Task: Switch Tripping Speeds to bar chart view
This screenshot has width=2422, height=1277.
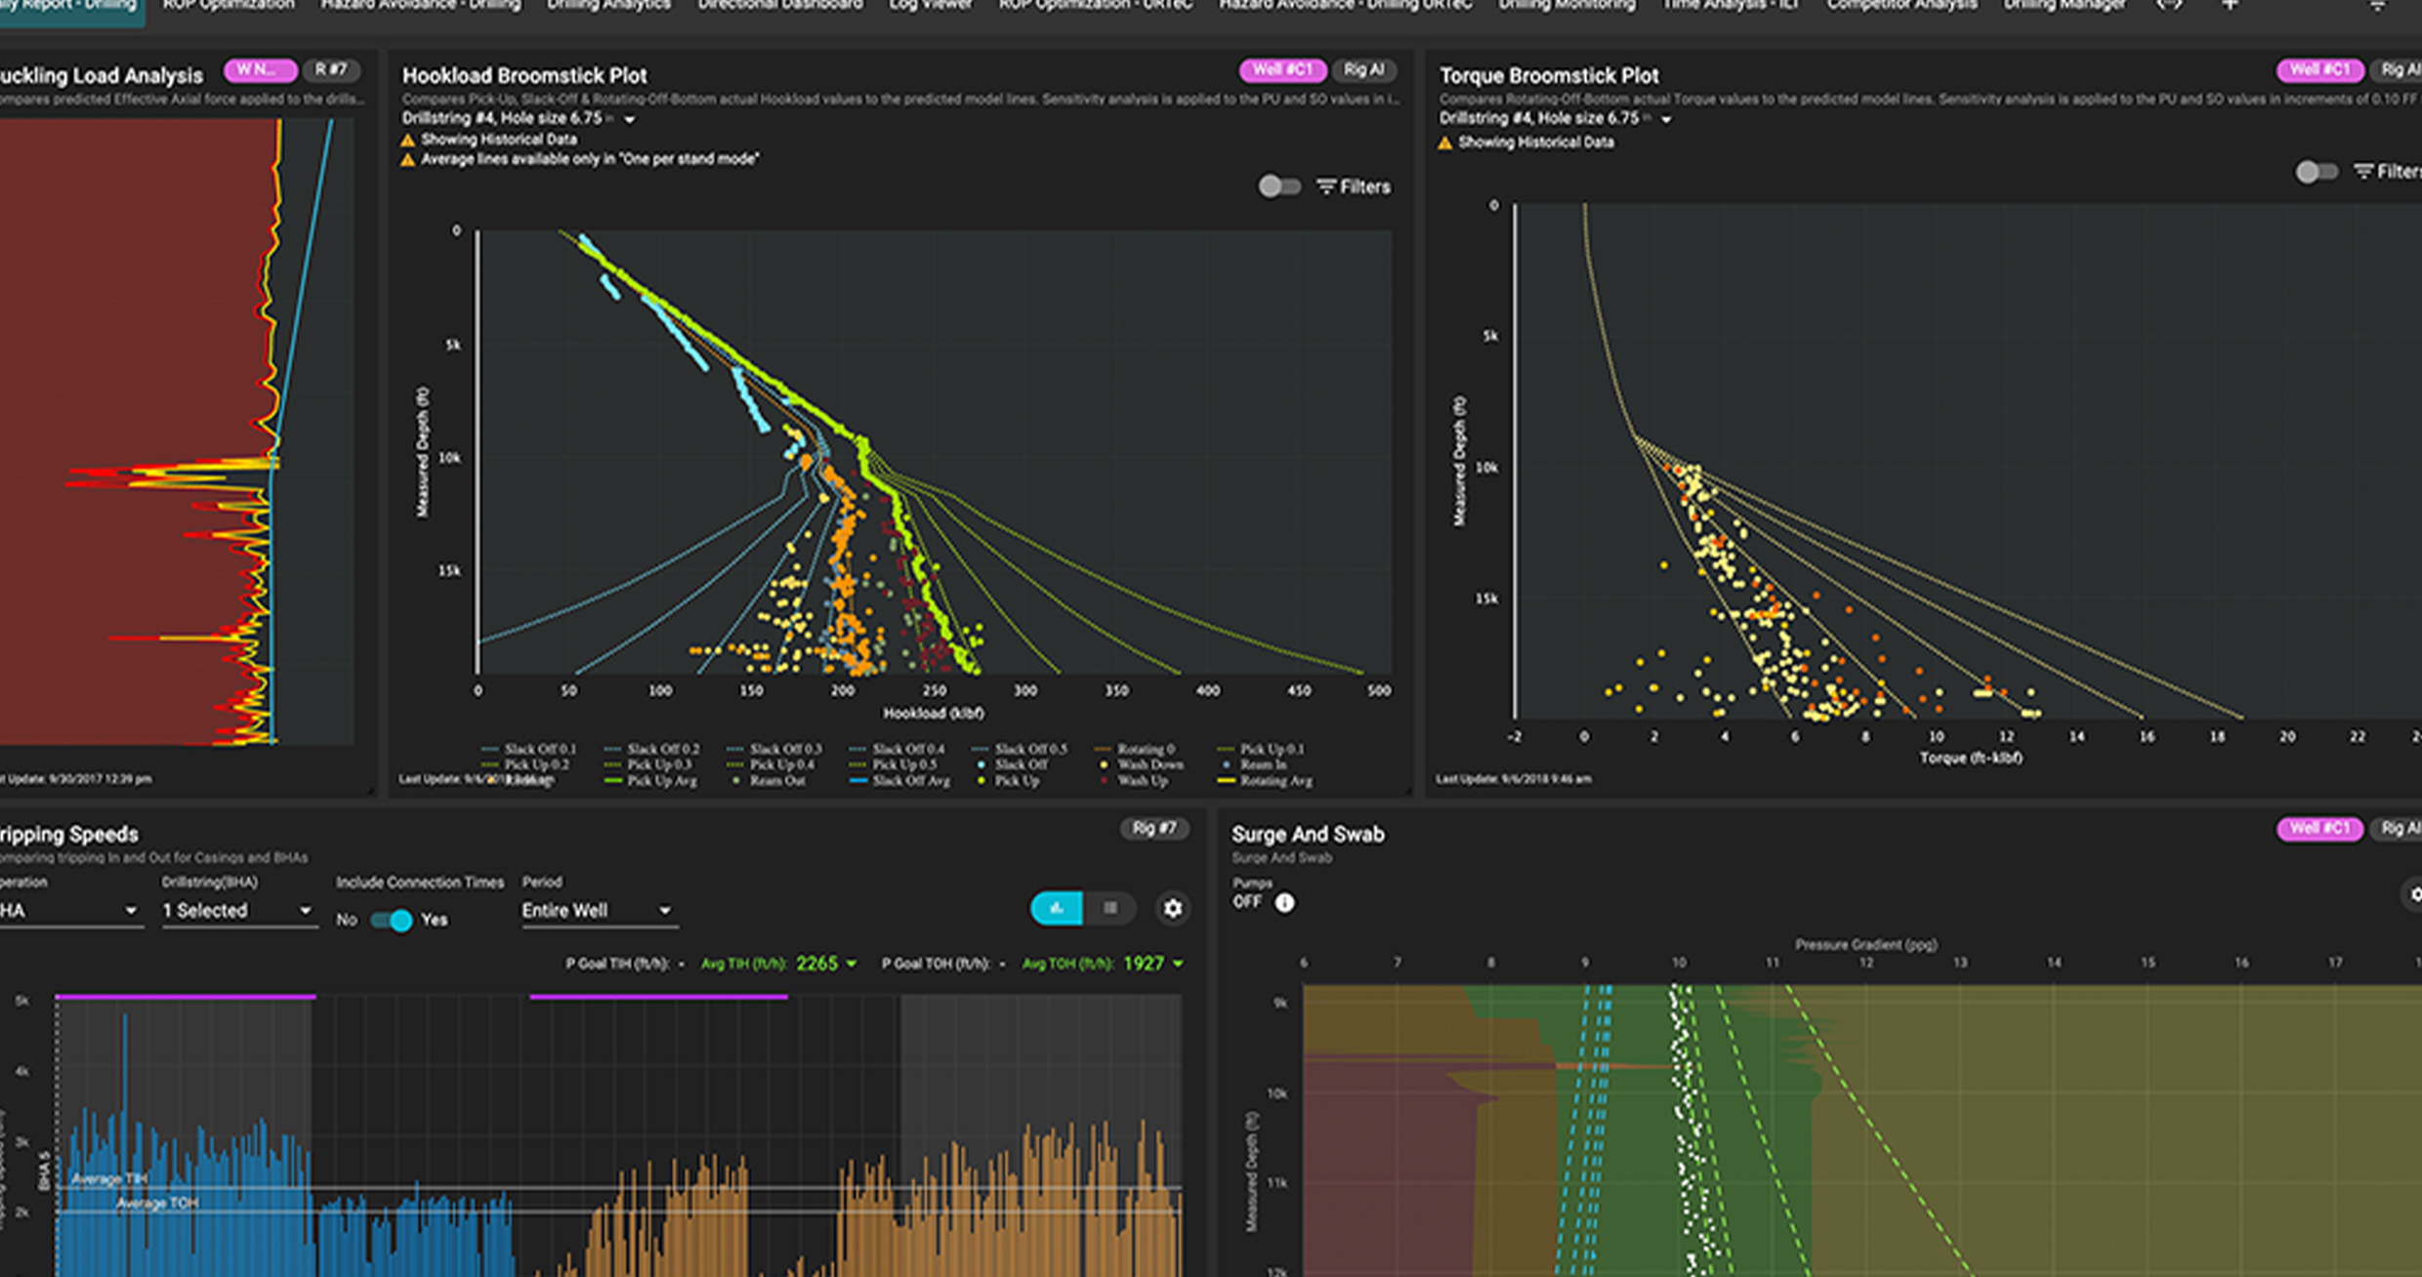Action: (x=1057, y=909)
